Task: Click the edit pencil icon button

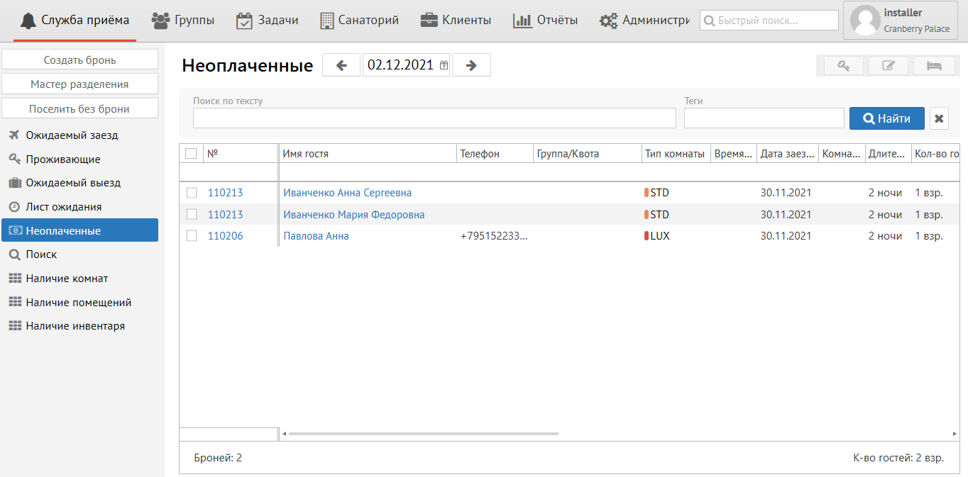Action: point(889,66)
